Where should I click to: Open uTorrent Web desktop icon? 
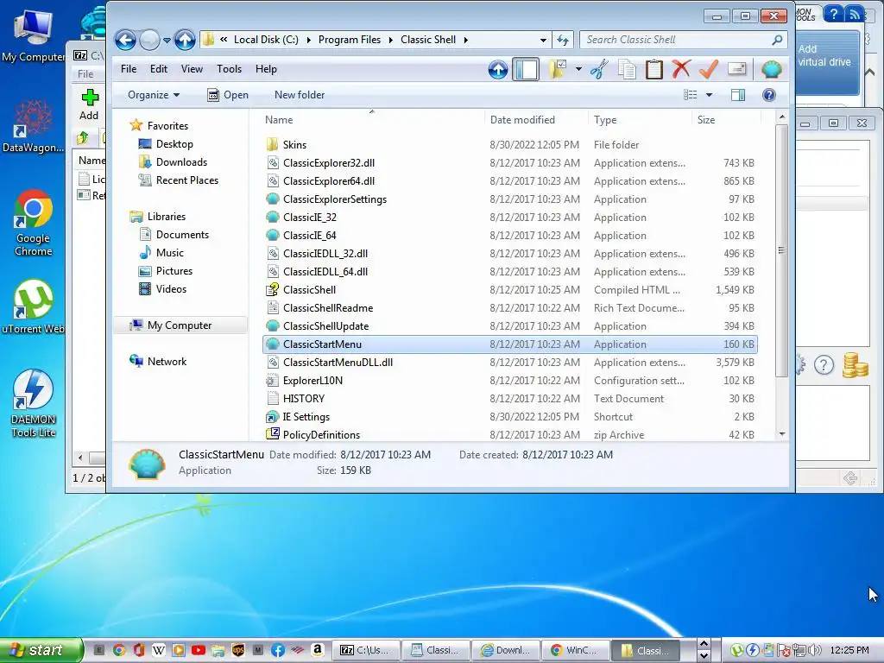[x=33, y=307]
